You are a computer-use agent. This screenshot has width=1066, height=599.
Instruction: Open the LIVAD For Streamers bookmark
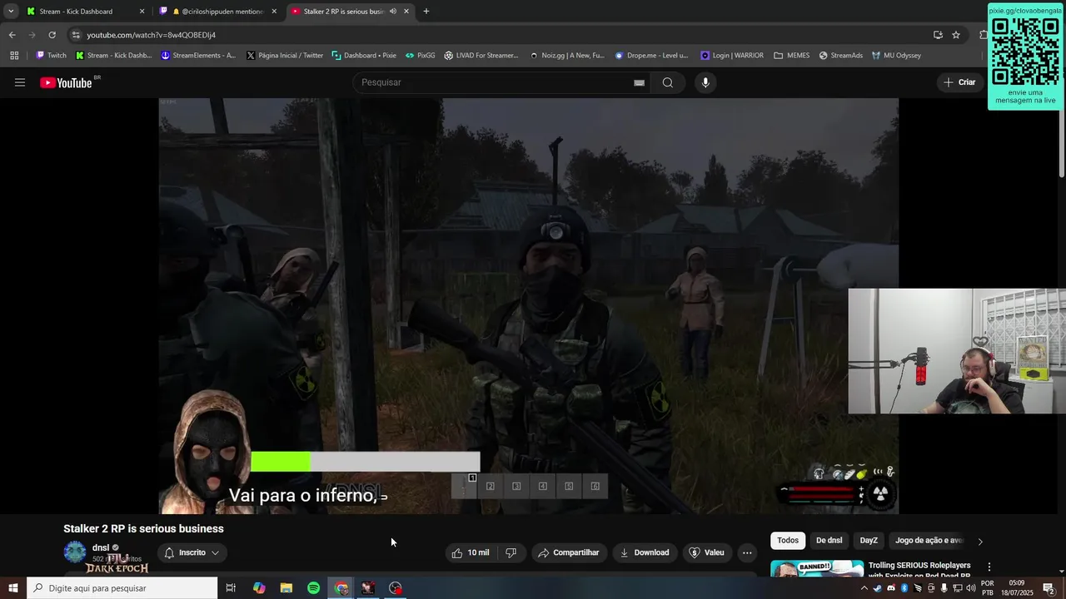(481, 56)
